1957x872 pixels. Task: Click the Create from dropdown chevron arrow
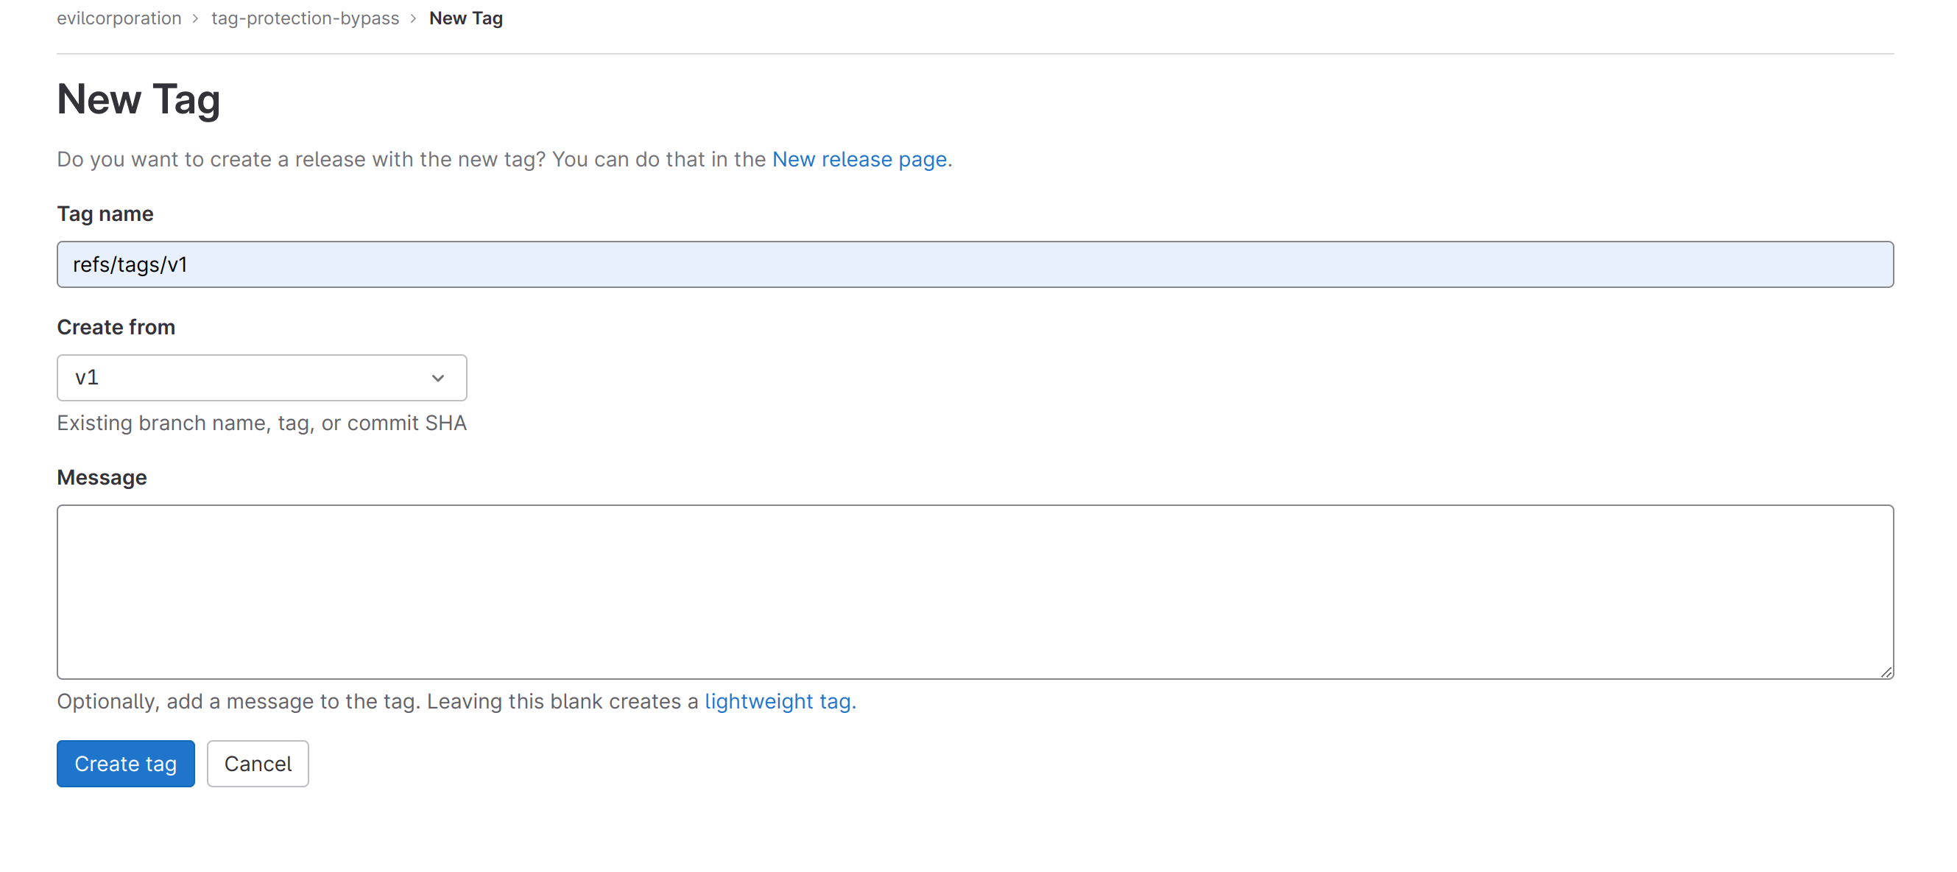click(437, 378)
